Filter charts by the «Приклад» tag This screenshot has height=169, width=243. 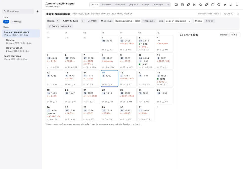(16, 22)
